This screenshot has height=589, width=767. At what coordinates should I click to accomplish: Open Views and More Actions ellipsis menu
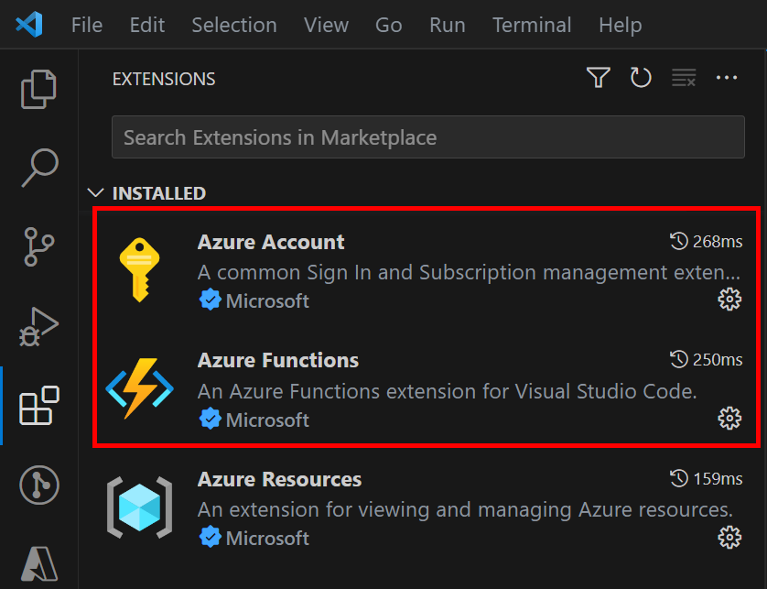[727, 79]
